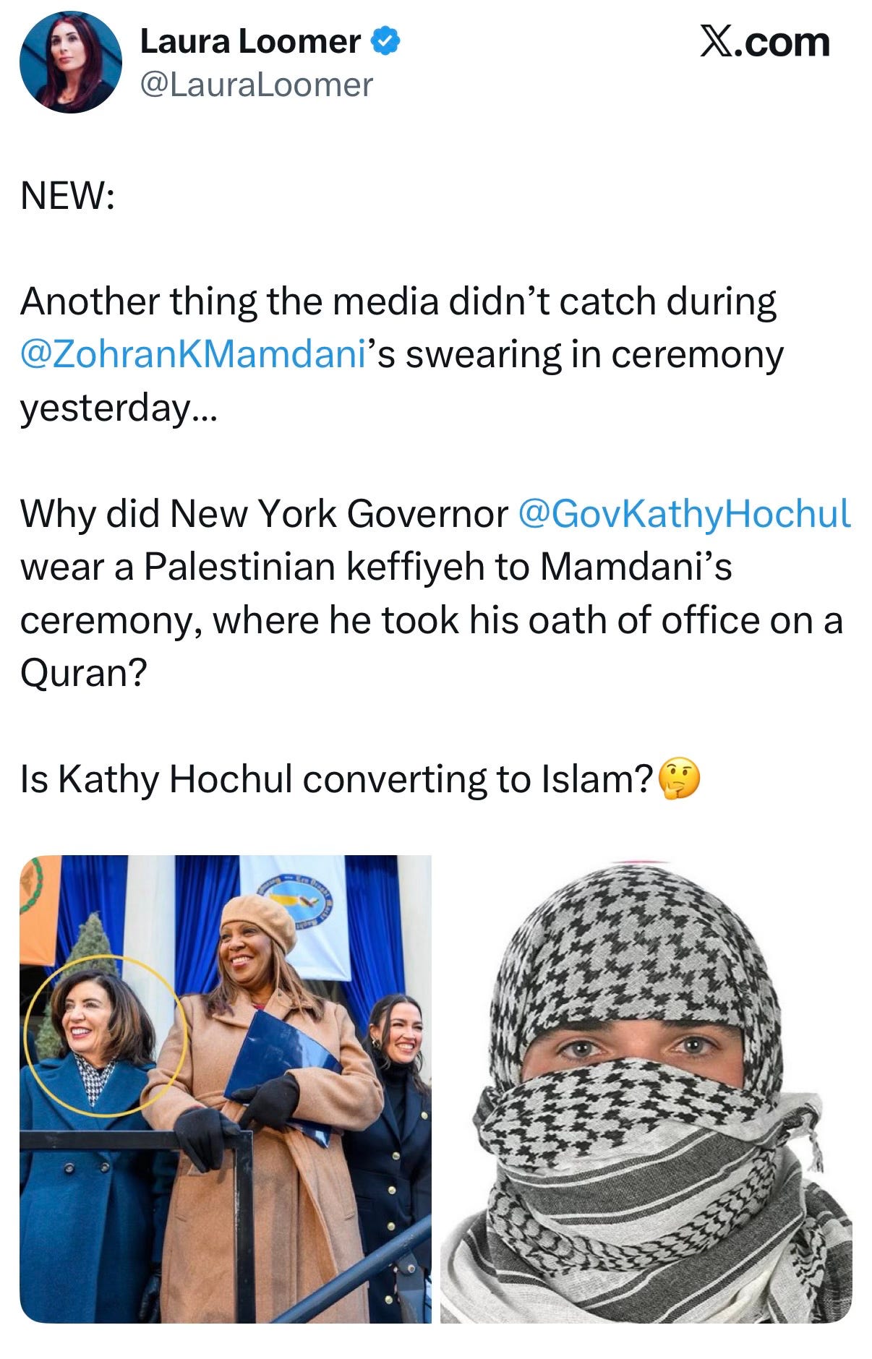Click the @LauraLoomer handle
The height and width of the screenshot is (1359, 872).
pyautogui.click(x=256, y=85)
